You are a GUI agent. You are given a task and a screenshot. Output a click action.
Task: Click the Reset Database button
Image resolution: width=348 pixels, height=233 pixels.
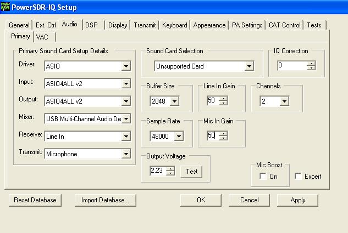click(36, 200)
